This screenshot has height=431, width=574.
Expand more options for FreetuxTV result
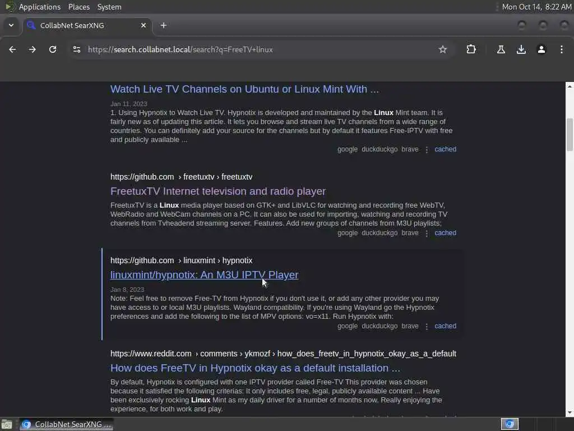[x=427, y=233]
